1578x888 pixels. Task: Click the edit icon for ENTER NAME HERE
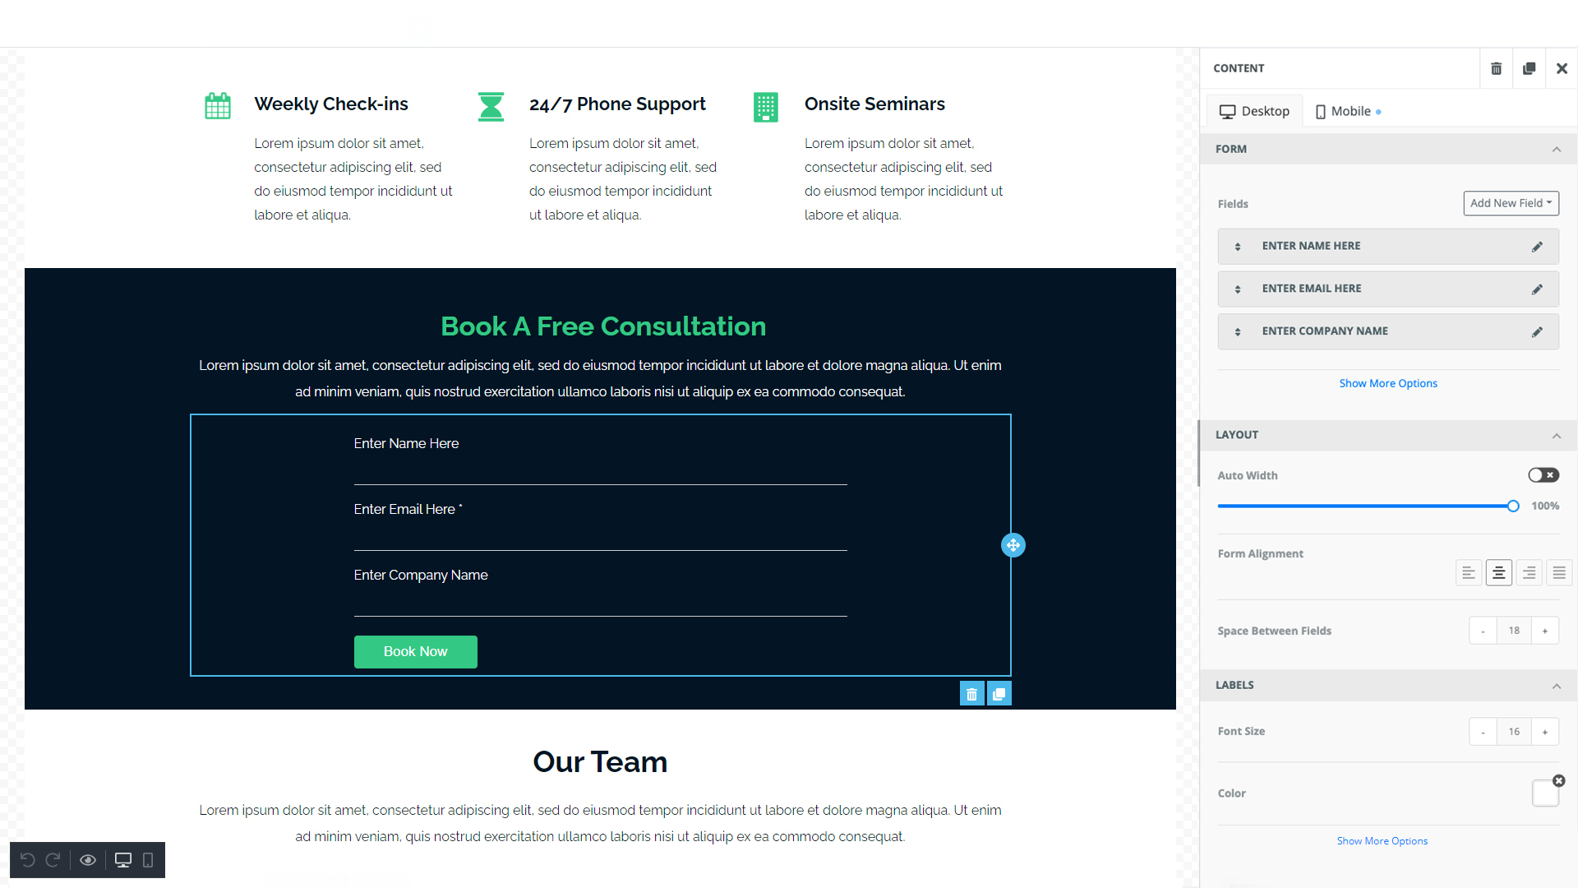pos(1537,246)
